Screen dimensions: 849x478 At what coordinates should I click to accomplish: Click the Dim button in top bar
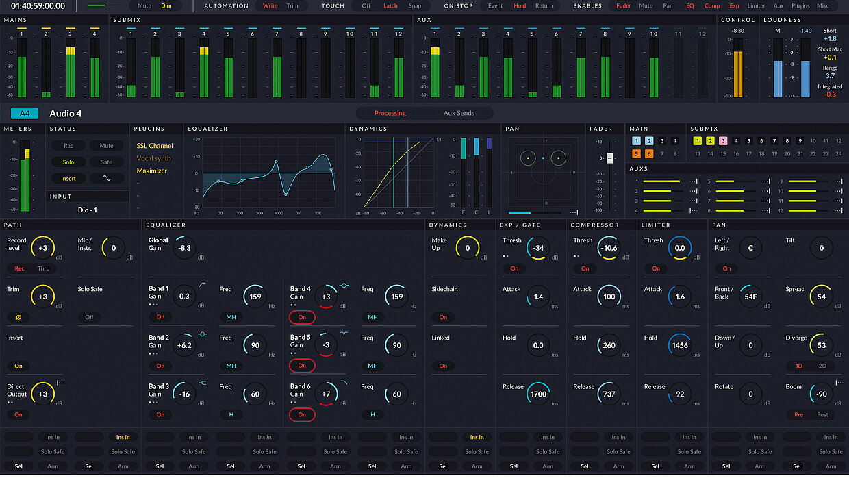pyautogui.click(x=166, y=5)
